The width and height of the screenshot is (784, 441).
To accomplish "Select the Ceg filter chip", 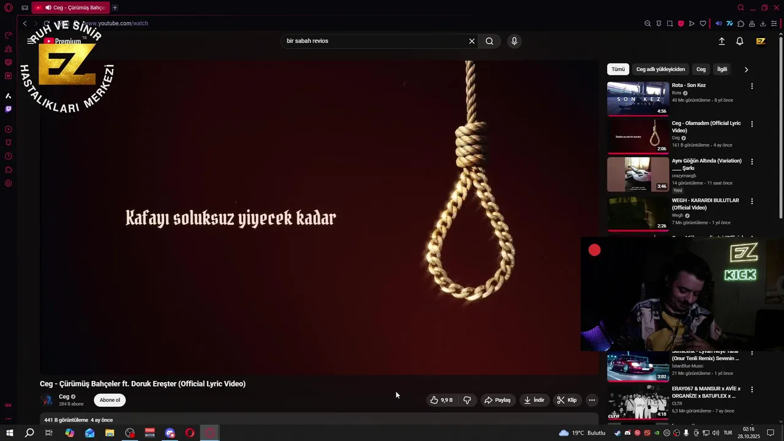I will pos(701,69).
